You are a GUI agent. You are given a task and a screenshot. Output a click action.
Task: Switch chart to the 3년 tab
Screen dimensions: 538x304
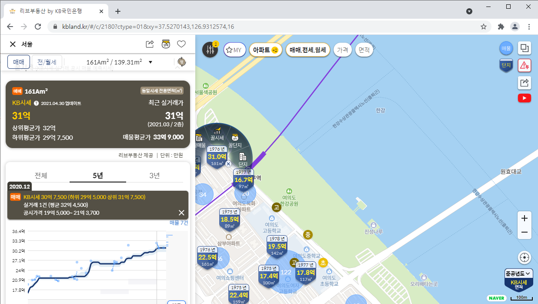154,176
